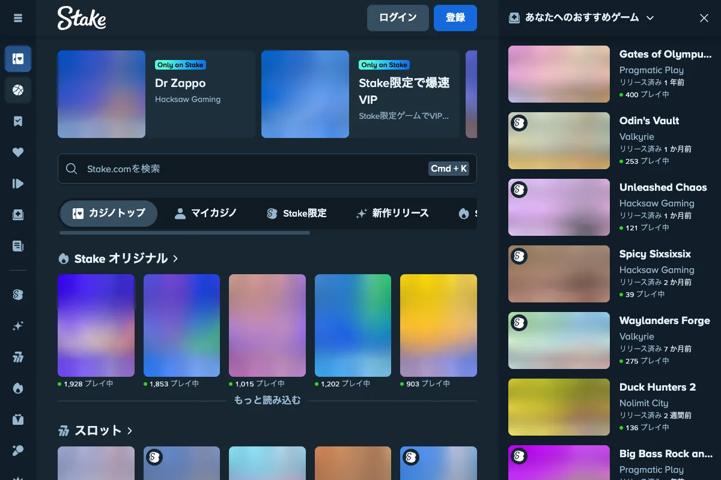
Task: Switch to the マイカジノ tab
Action: click(205, 213)
